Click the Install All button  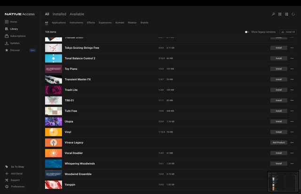288,32
